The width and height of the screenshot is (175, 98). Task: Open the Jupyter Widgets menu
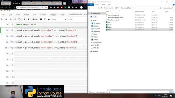coord(53,15)
